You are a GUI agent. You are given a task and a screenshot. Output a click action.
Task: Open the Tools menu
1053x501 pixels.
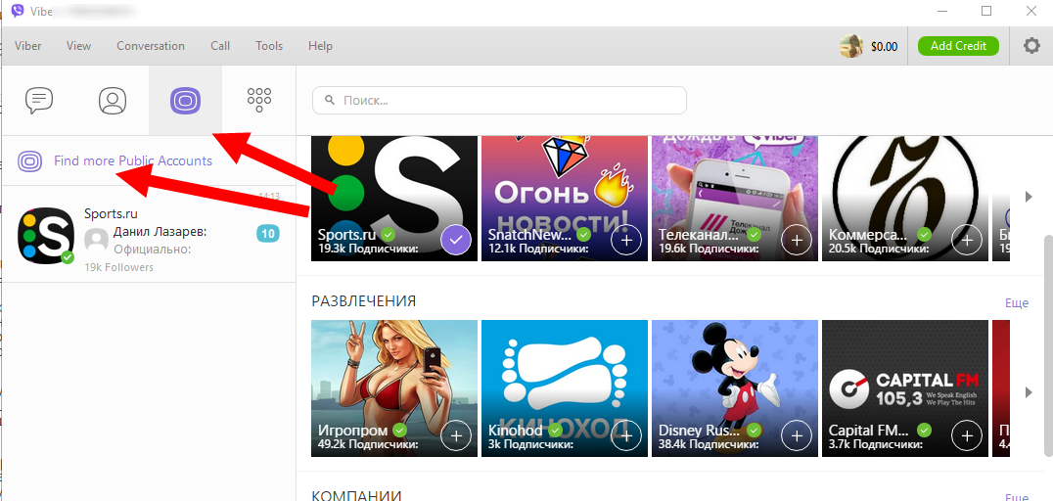point(269,46)
